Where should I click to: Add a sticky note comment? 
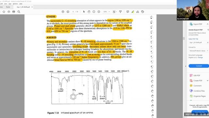(x=128, y=12)
